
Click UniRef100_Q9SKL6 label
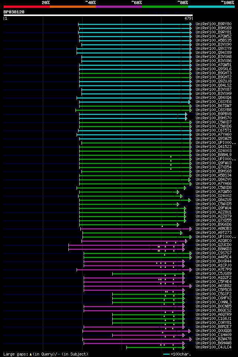(213, 69)
